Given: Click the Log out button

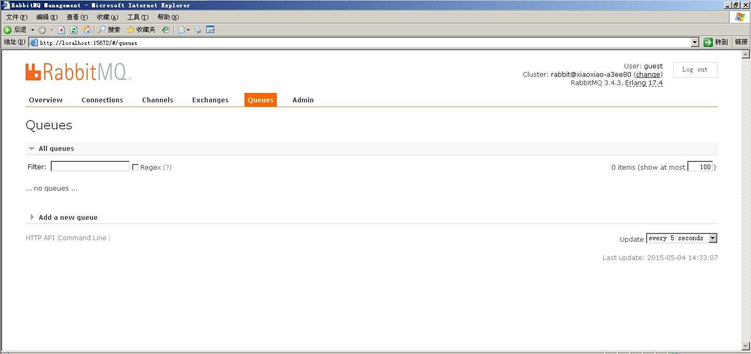Looking at the screenshot, I should tap(695, 69).
